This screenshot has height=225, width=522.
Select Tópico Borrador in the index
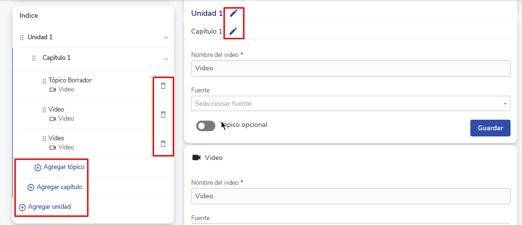(70, 80)
